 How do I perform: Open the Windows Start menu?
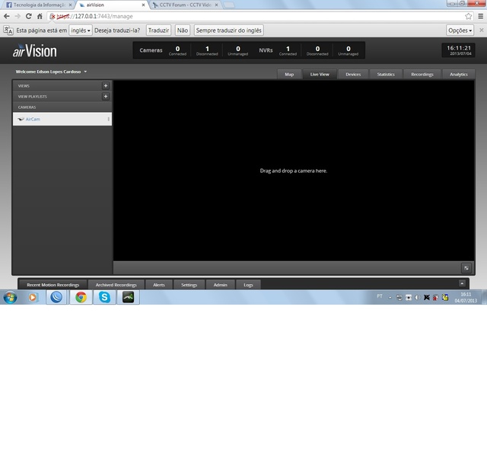10,298
